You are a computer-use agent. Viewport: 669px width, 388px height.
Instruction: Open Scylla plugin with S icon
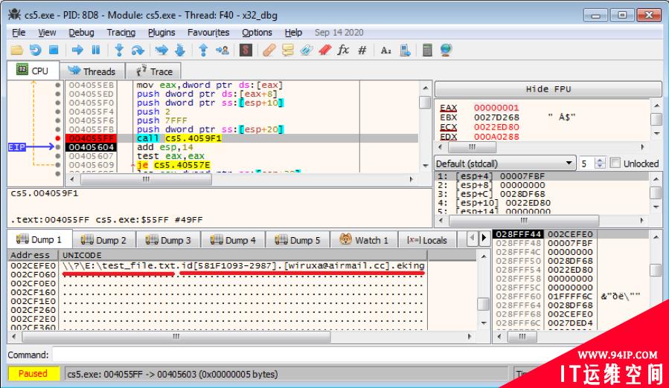(246, 51)
